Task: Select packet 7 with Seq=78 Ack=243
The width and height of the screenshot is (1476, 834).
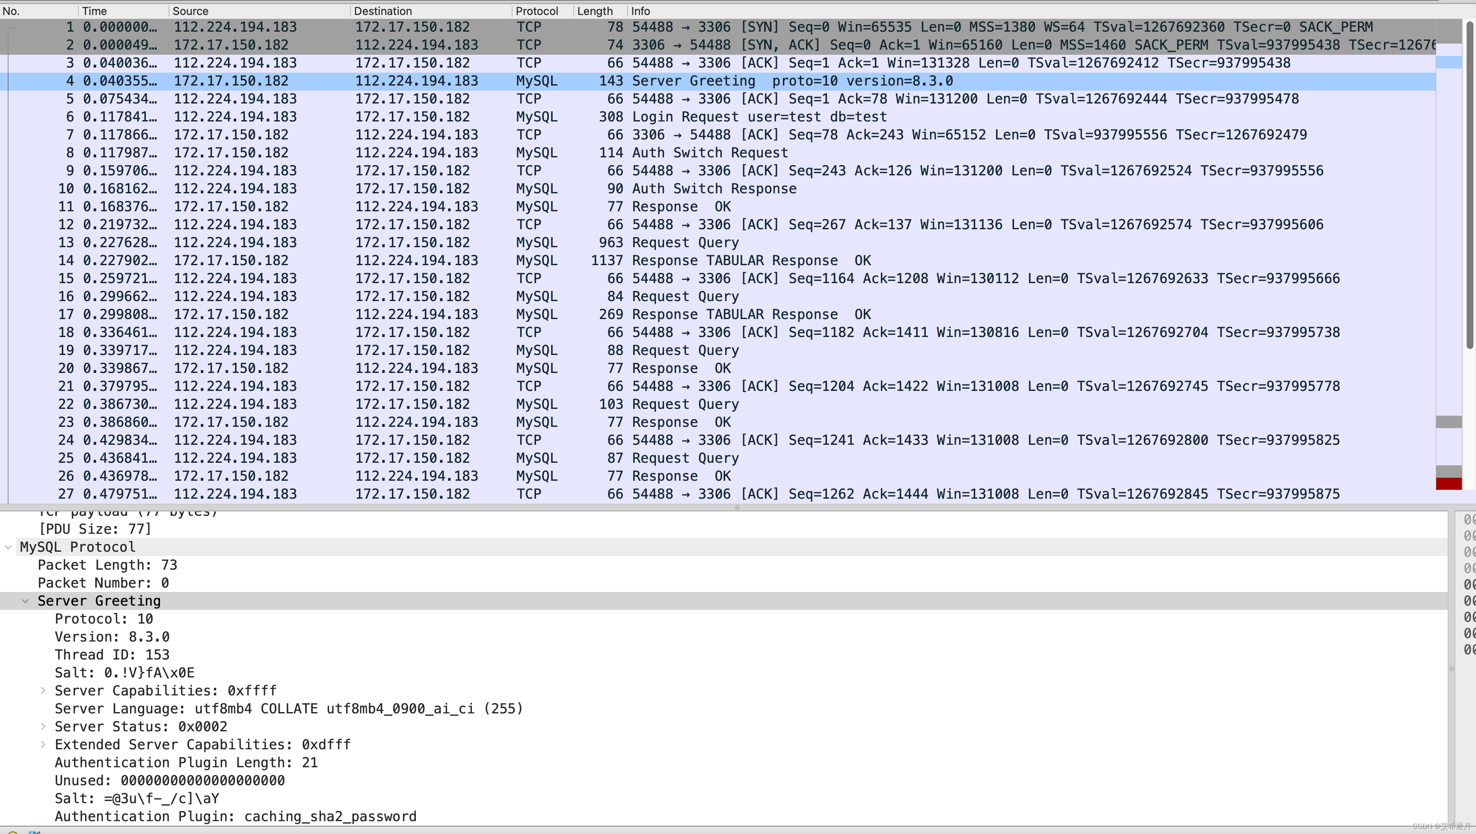Action: (x=718, y=135)
